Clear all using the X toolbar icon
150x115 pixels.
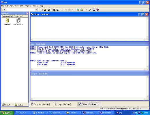[x=90, y=10]
